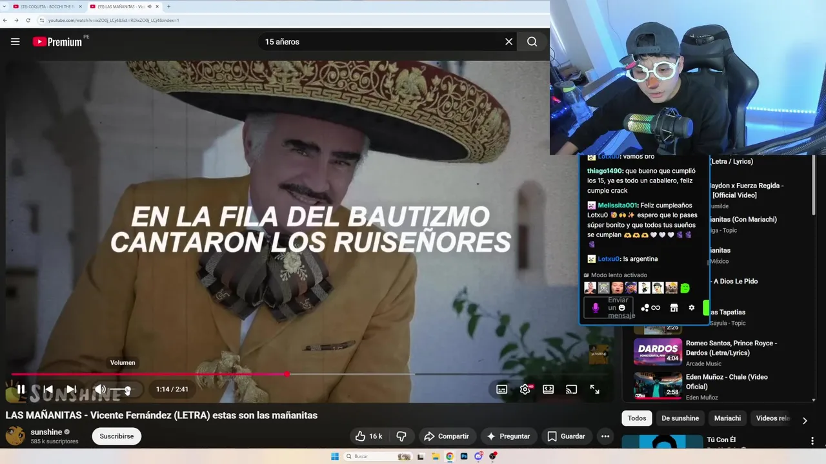The height and width of the screenshot is (464, 826).
Task: Open the sunshine channel name link
Action: pyautogui.click(x=46, y=432)
